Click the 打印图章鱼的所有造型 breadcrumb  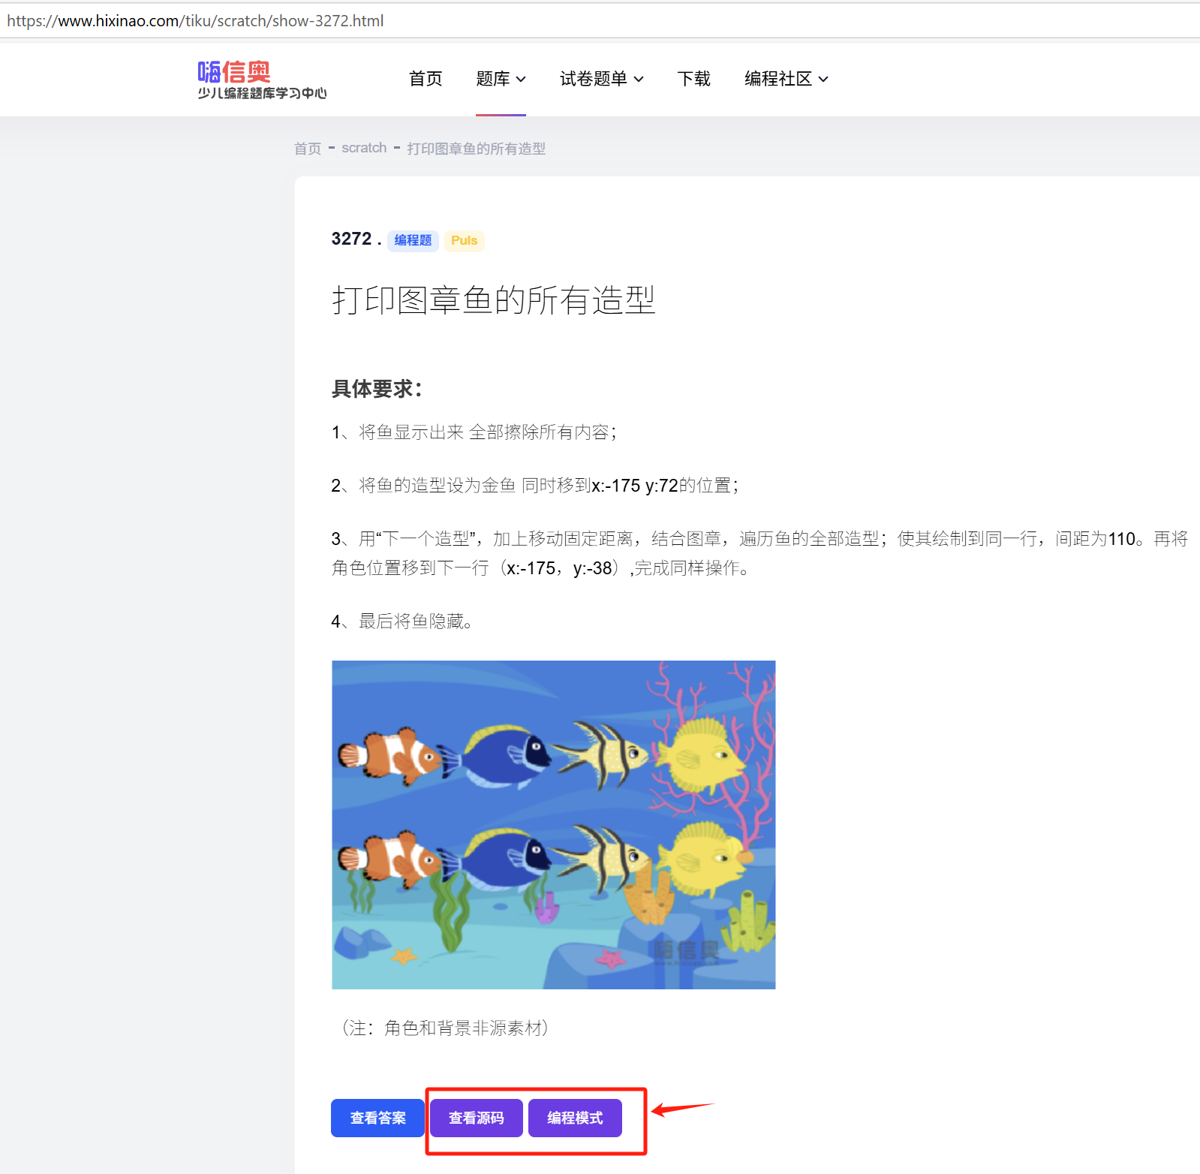[476, 148]
